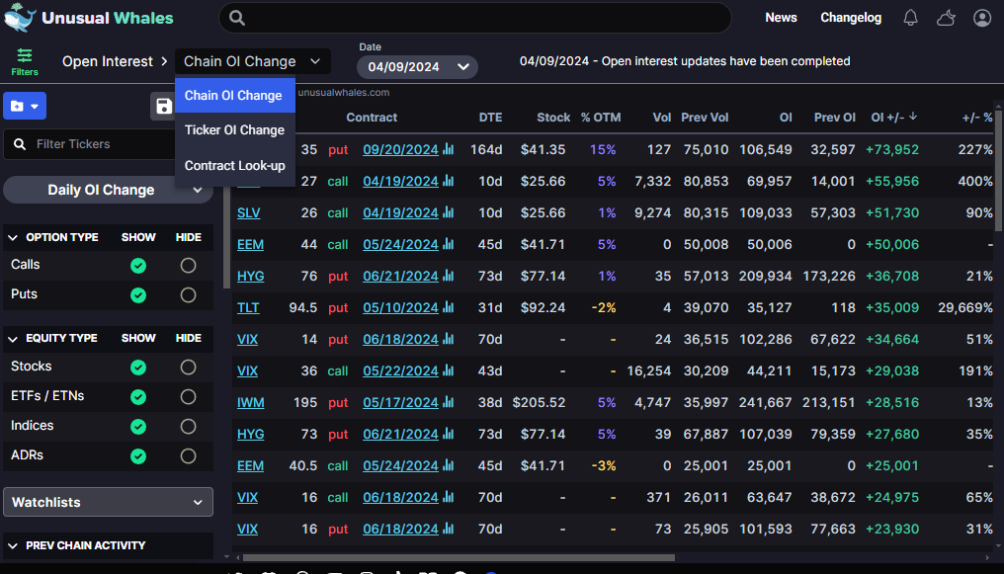Screen dimensions: 1004x574
Task: Click the notification bell icon
Action: click(x=909, y=17)
